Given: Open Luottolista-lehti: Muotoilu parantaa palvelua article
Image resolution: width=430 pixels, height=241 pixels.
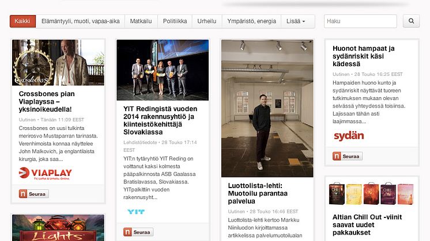Looking at the screenshot, I should tap(258, 193).
